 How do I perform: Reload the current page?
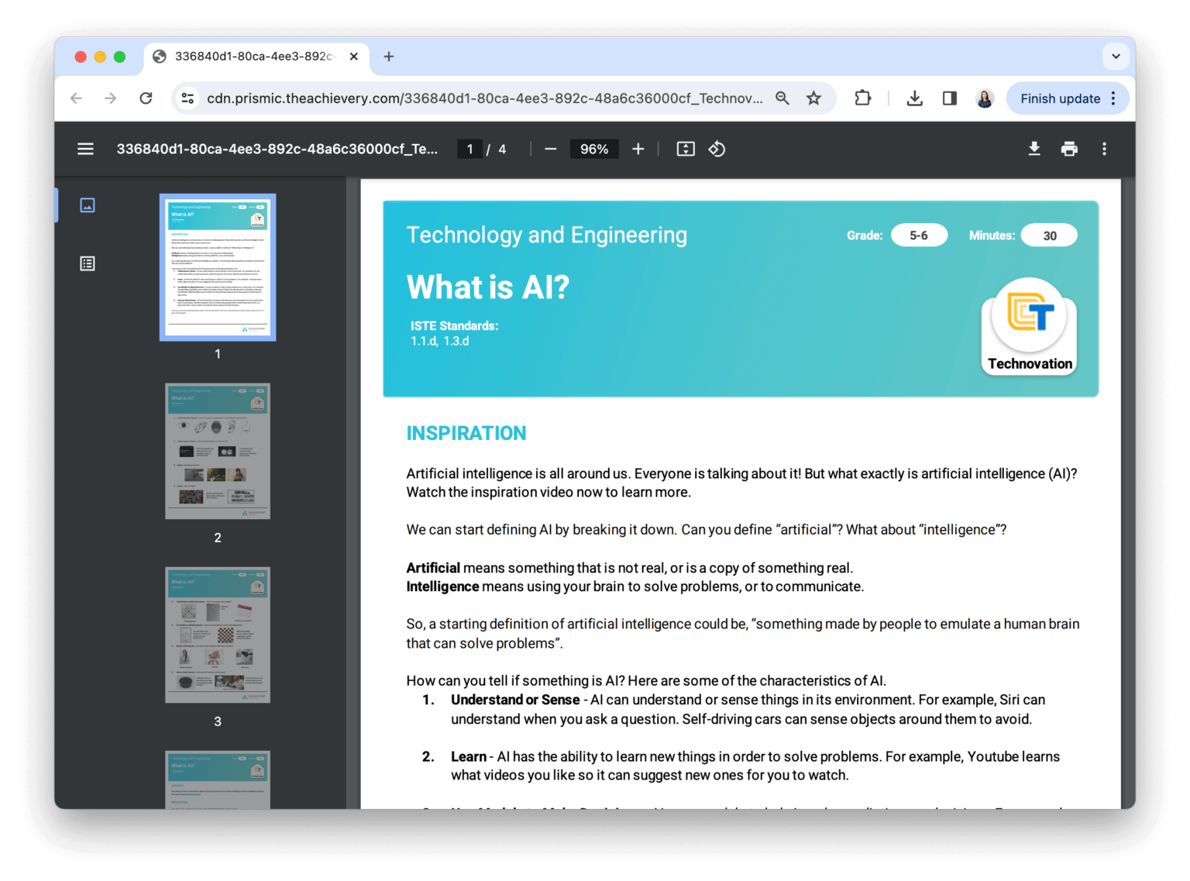[146, 98]
